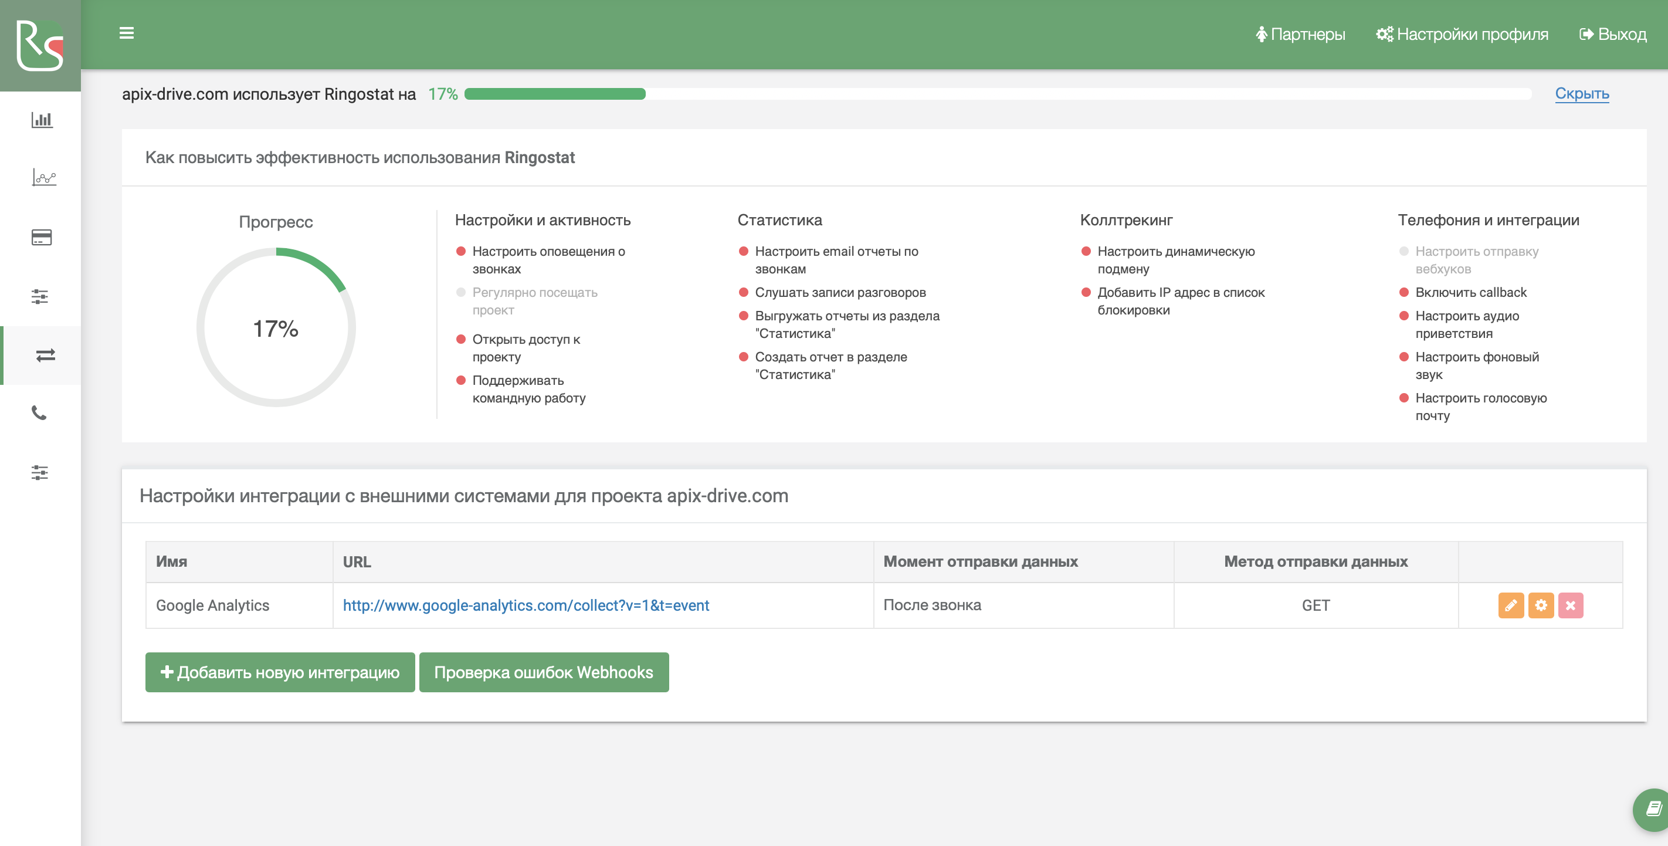
Task: Open Google Analytics integration gear settings
Action: click(1541, 605)
